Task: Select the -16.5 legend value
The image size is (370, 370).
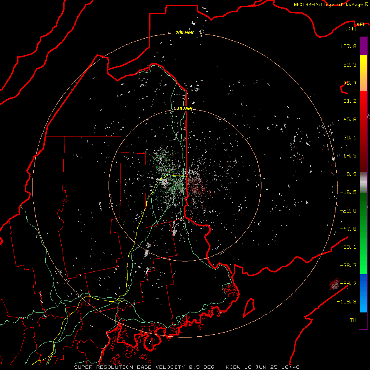Action: coord(348,192)
